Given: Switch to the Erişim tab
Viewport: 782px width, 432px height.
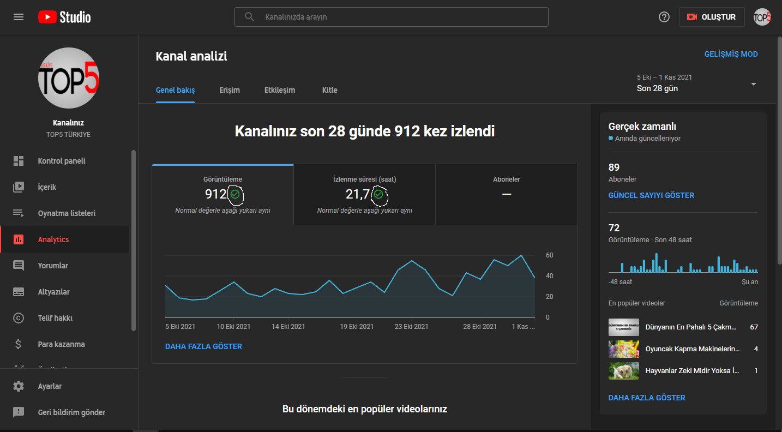Looking at the screenshot, I should pyautogui.click(x=230, y=90).
